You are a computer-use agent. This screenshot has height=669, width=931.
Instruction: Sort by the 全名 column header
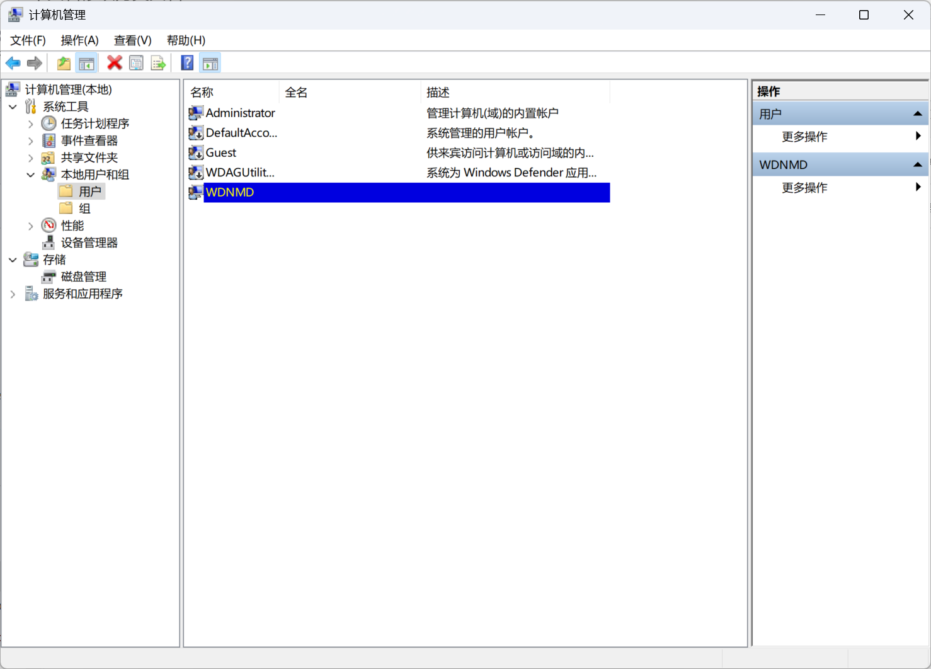(350, 93)
